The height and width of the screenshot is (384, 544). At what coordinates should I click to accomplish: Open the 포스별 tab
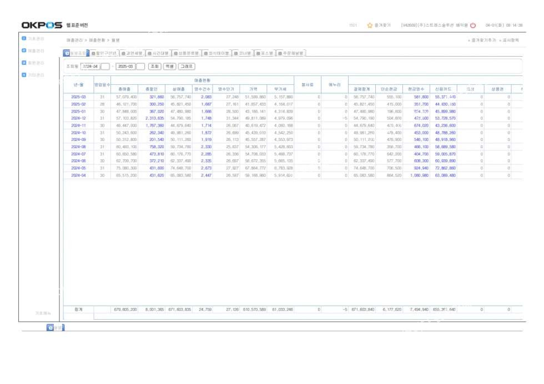(x=268, y=53)
